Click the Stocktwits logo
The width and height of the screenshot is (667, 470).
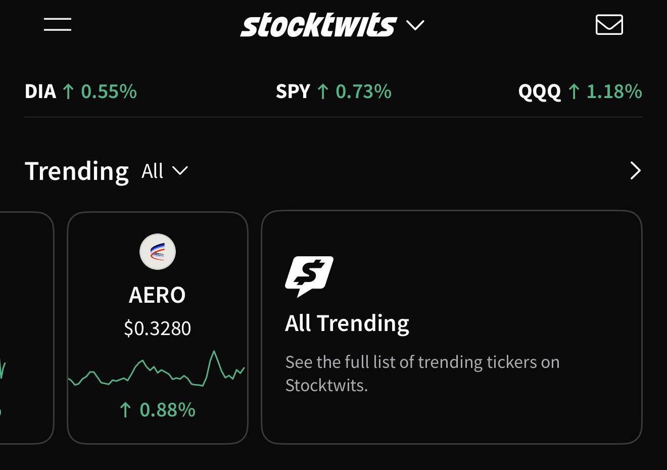[x=318, y=25]
